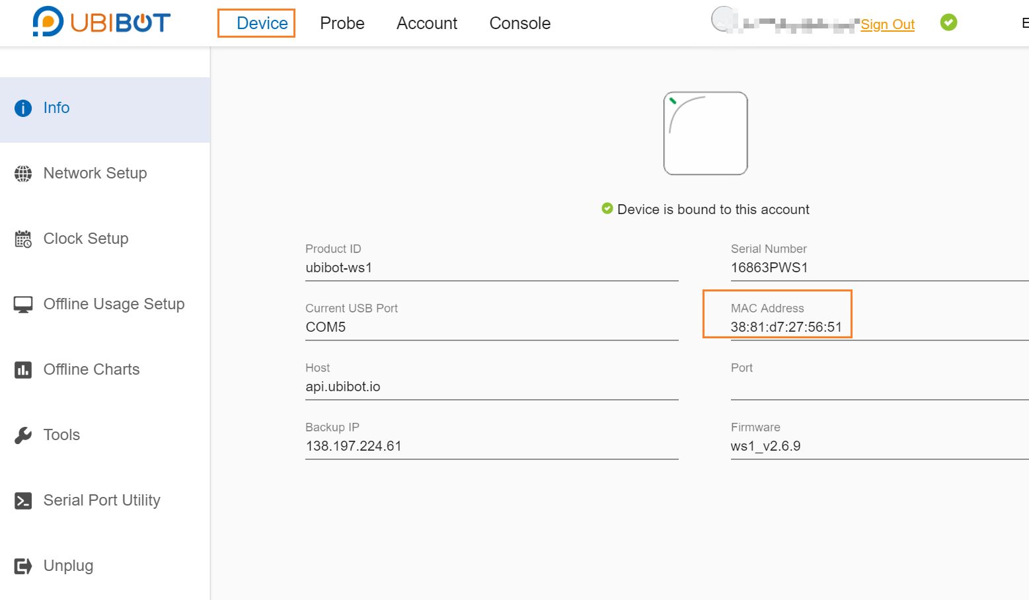This screenshot has width=1029, height=600.
Task: Click the Host field api.ubibot.io
Action: [x=492, y=387]
